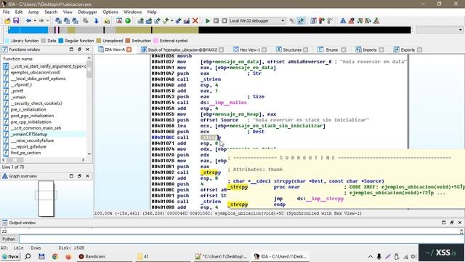Screen dimensions: 465x262
Task: Select _wmain in the Functions list
Action: 18,97
